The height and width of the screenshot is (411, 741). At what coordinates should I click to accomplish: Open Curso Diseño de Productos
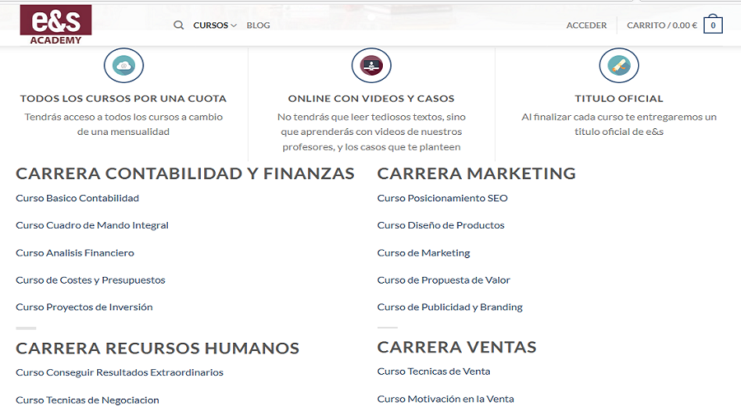coord(441,225)
